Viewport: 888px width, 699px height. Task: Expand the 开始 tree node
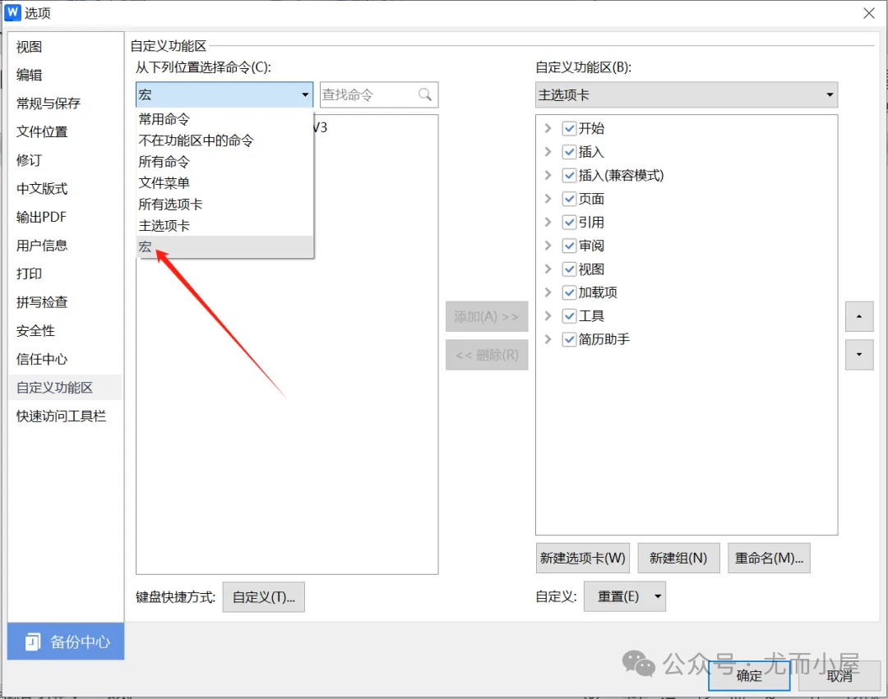(548, 128)
